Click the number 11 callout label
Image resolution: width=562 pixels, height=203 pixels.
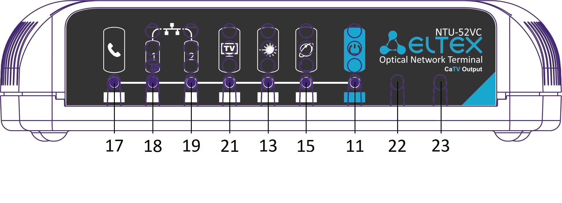click(x=355, y=146)
